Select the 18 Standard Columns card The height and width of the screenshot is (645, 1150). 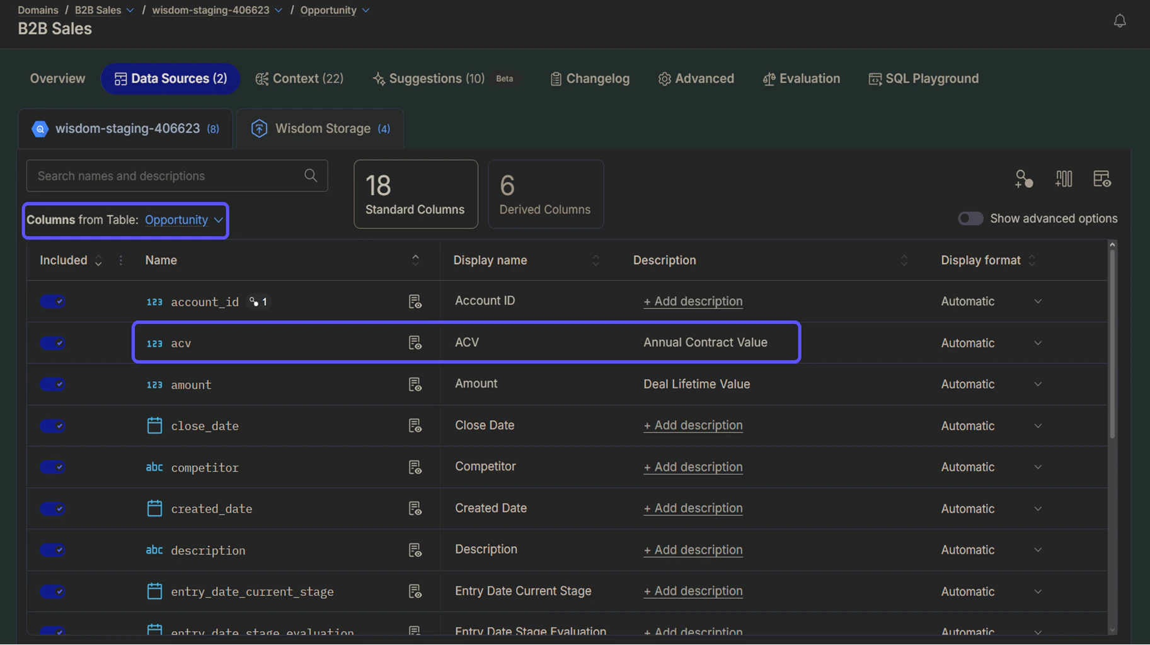416,194
